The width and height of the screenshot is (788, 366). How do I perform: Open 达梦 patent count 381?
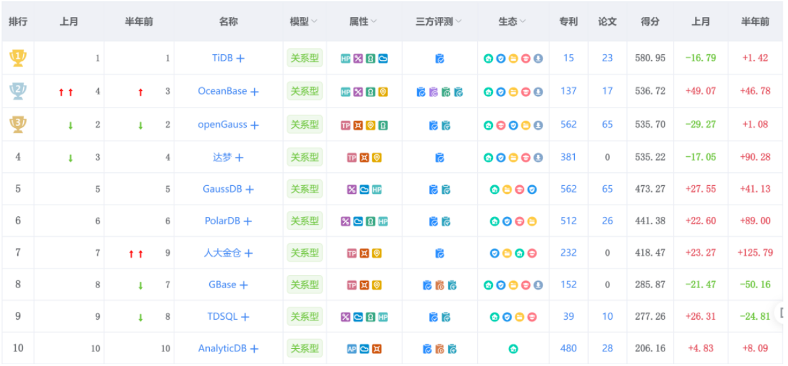pyautogui.click(x=568, y=157)
